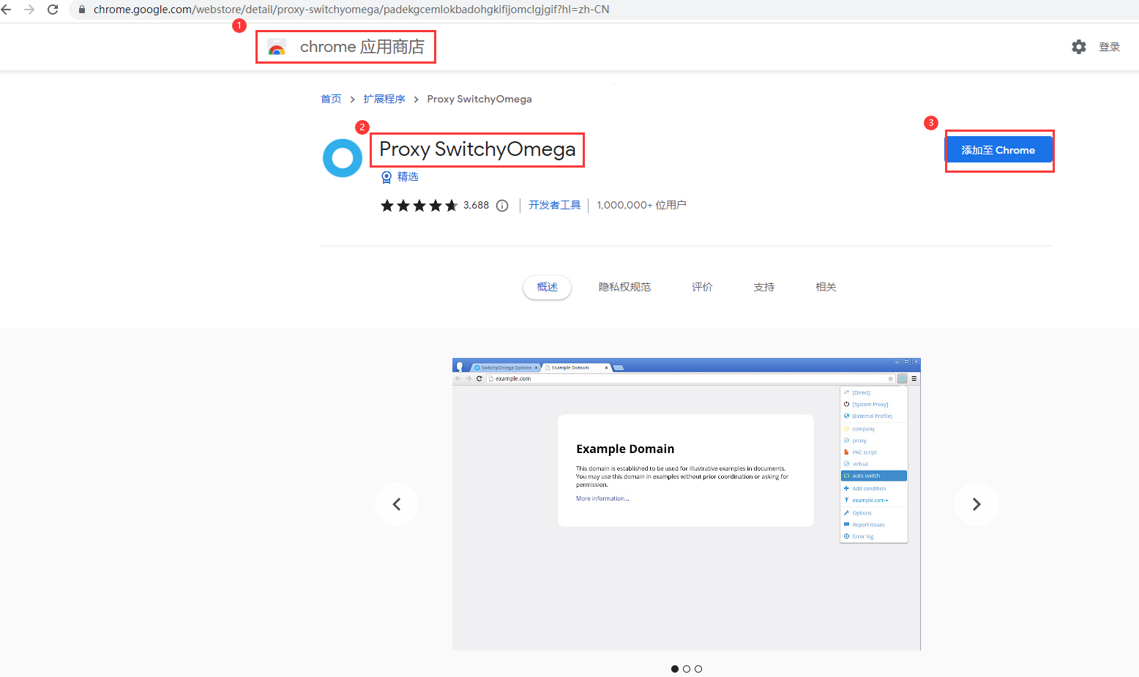Viewport: 1139px width, 677px height.
Task: Select third carousel dot
Action: tap(698, 669)
